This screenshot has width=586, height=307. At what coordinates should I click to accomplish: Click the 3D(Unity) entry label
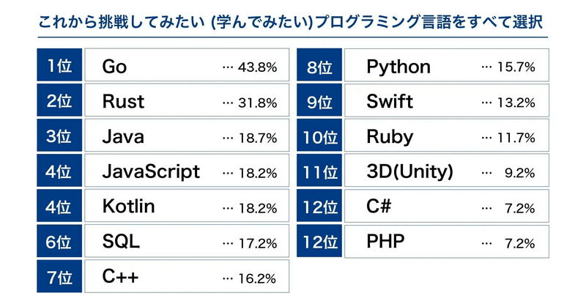409,172
